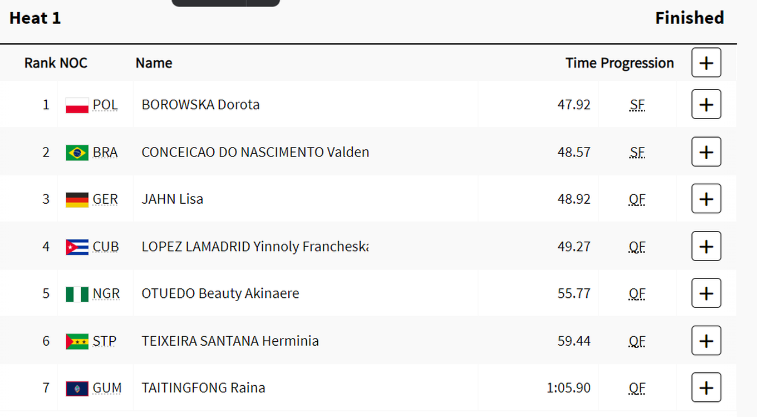This screenshot has width=757, height=417.
Task: Expand CONCEICAO DO NASCIMENTO row details
Action: tap(706, 151)
